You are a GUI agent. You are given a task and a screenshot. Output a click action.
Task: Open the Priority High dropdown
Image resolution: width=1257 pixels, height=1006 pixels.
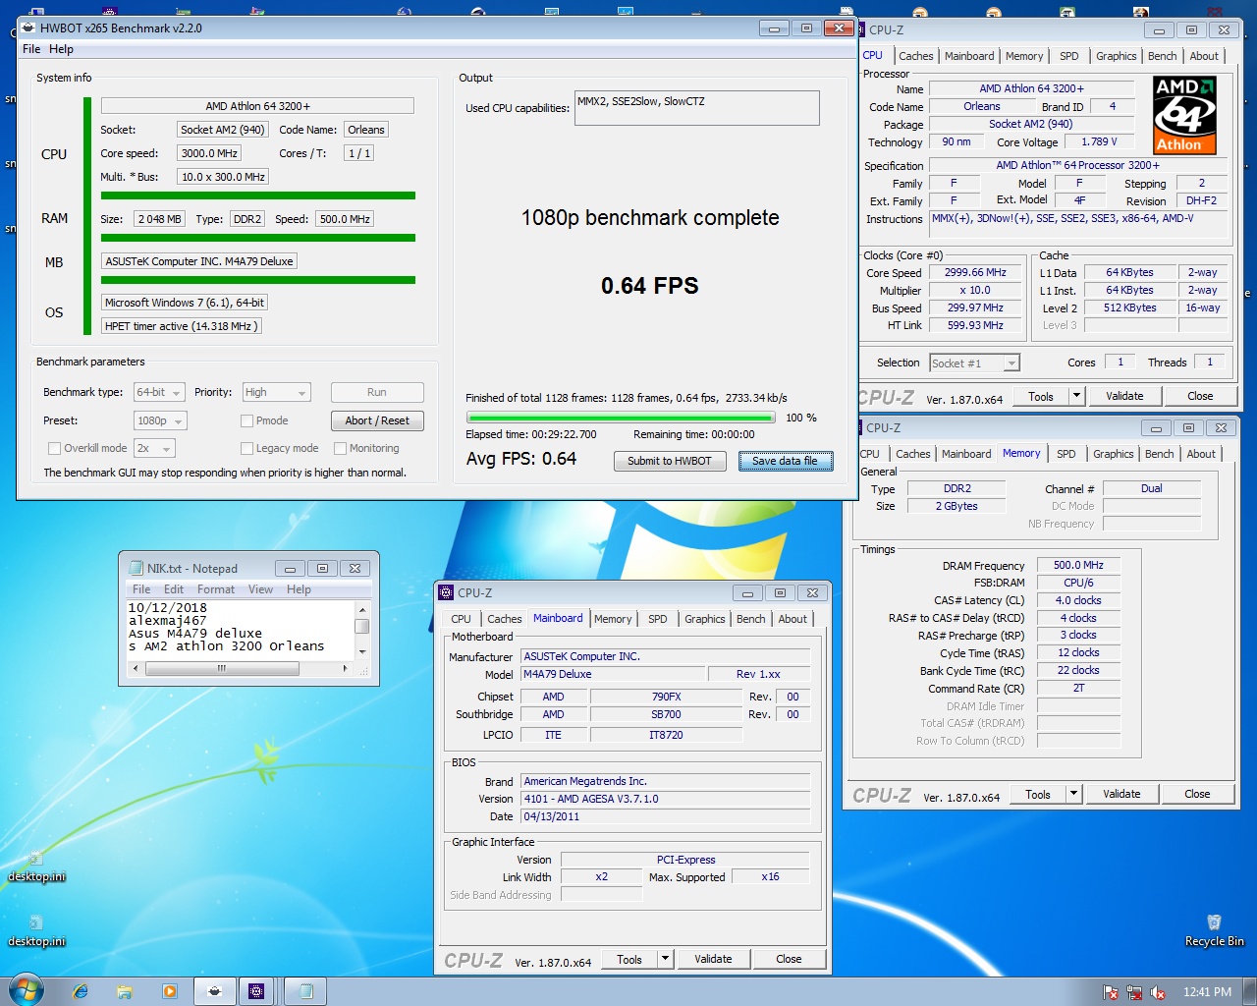[276, 392]
